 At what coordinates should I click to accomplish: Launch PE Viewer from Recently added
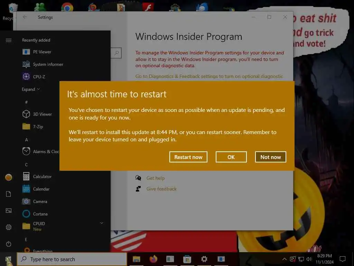click(x=42, y=52)
